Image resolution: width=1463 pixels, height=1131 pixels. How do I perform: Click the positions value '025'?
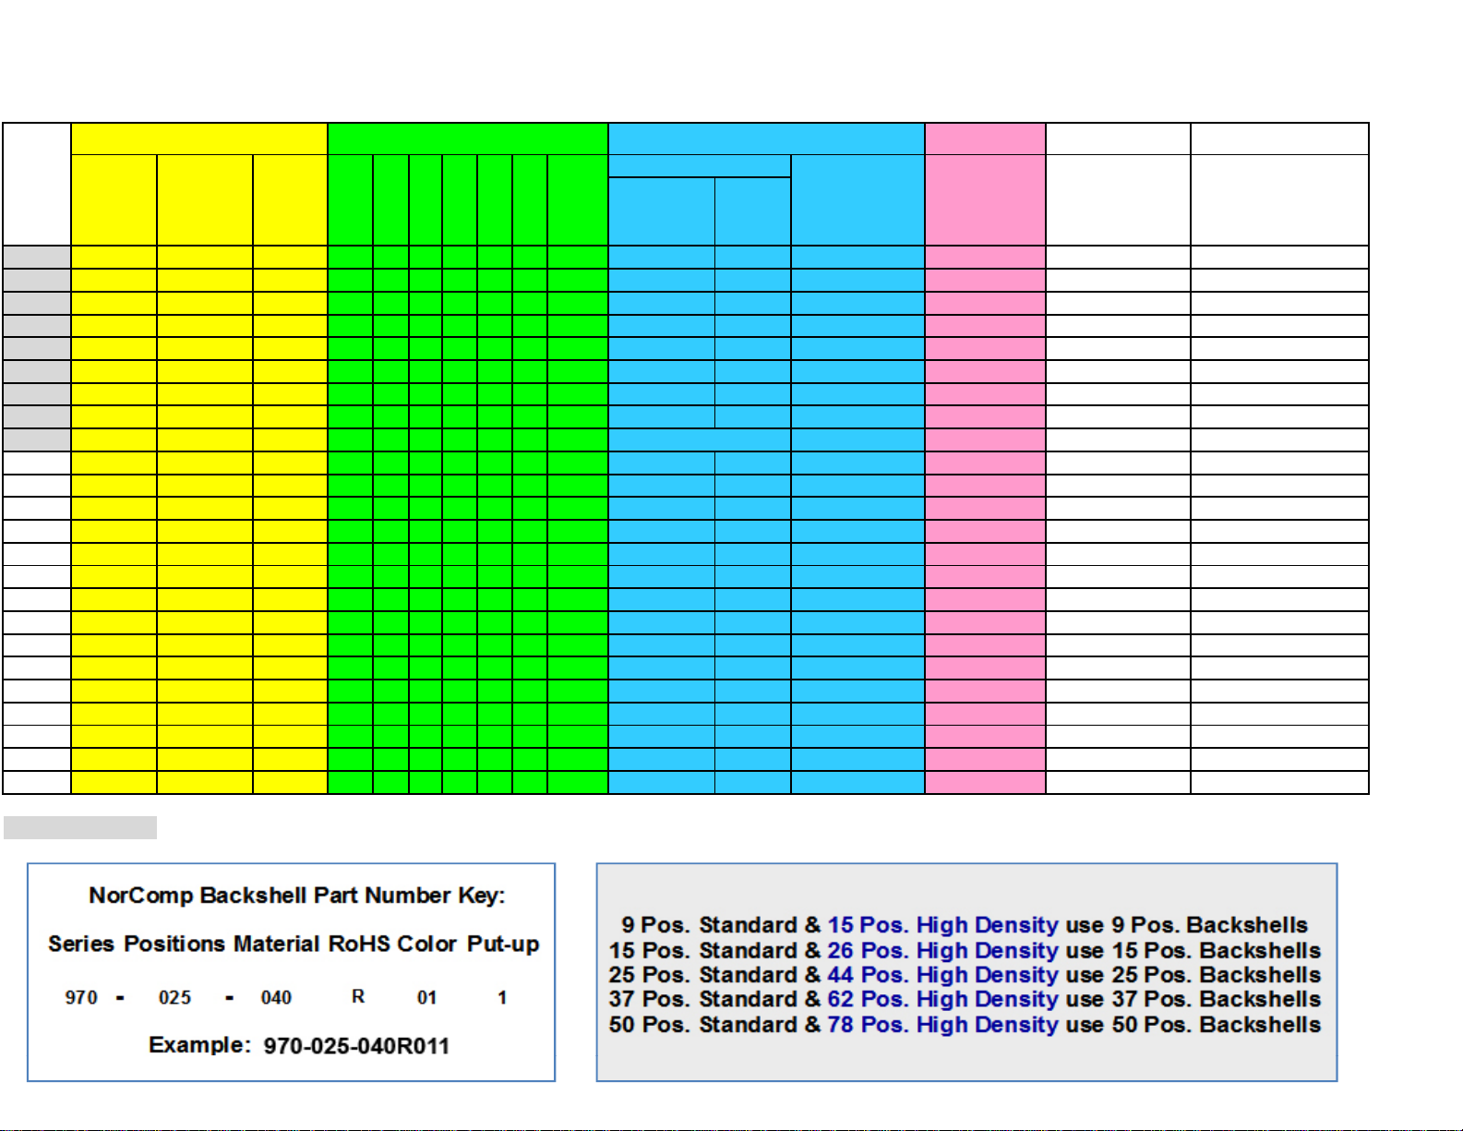coord(174,997)
